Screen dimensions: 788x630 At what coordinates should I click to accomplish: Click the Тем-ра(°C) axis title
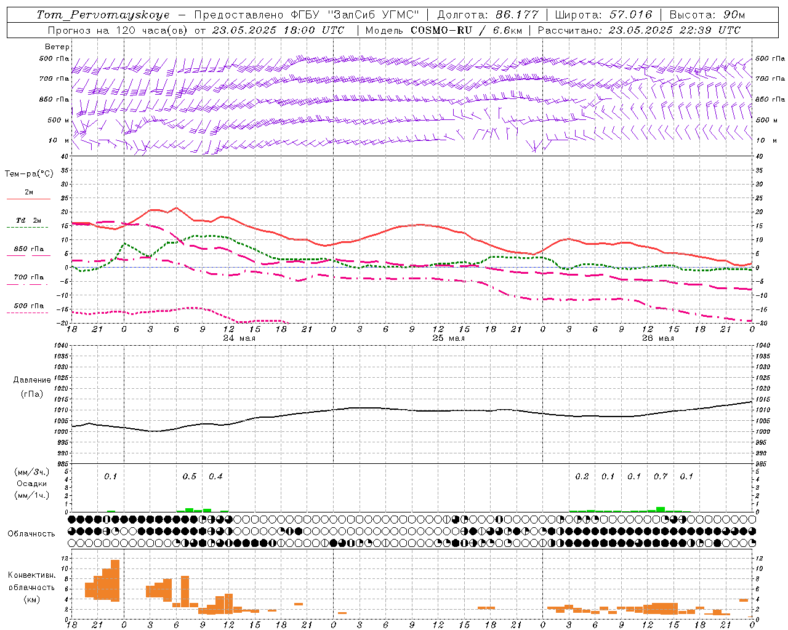(29, 174)
